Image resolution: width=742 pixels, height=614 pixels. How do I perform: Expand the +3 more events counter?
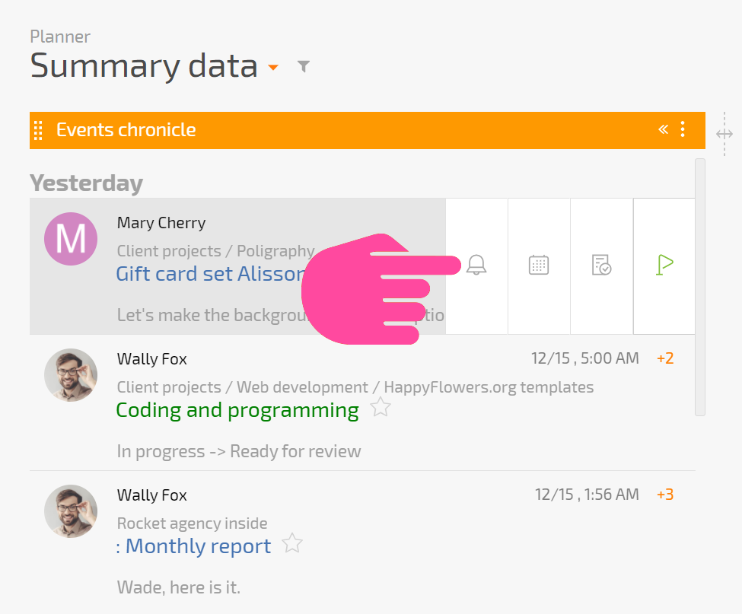coord(665,495)
